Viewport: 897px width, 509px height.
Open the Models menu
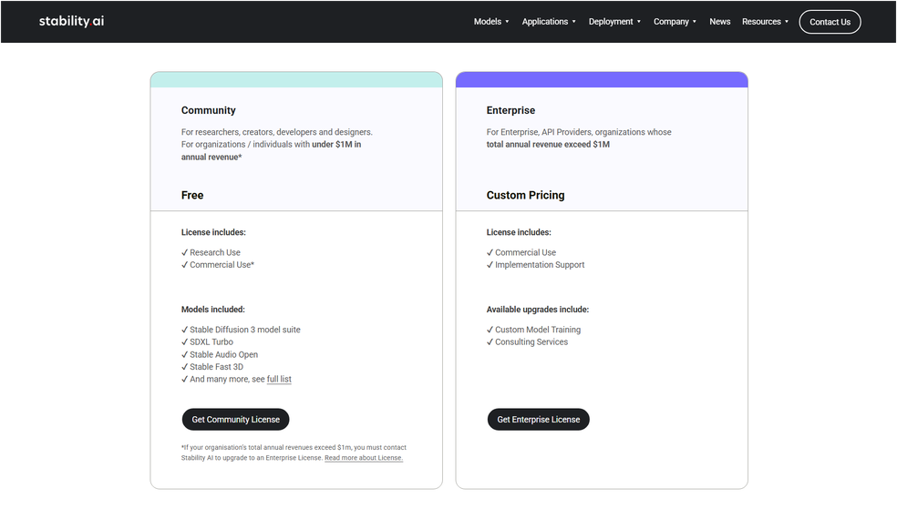point(488,22)
